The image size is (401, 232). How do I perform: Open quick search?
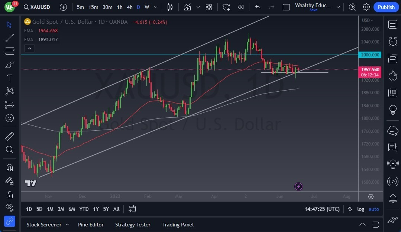[352, 7]
